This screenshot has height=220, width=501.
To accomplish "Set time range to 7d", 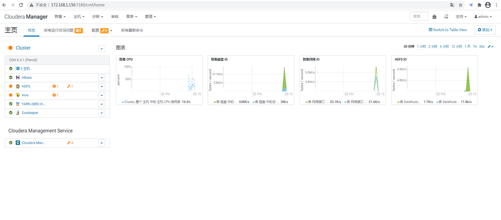I will pyautogui.click(x=475, y=47).
